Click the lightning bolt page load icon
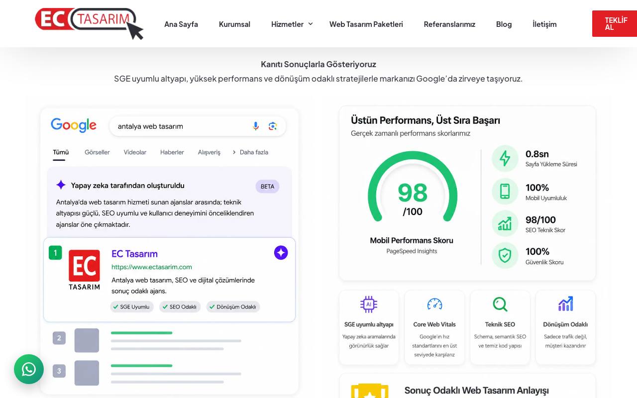Screen dimensions: 637x398 (x=505, y=159)
